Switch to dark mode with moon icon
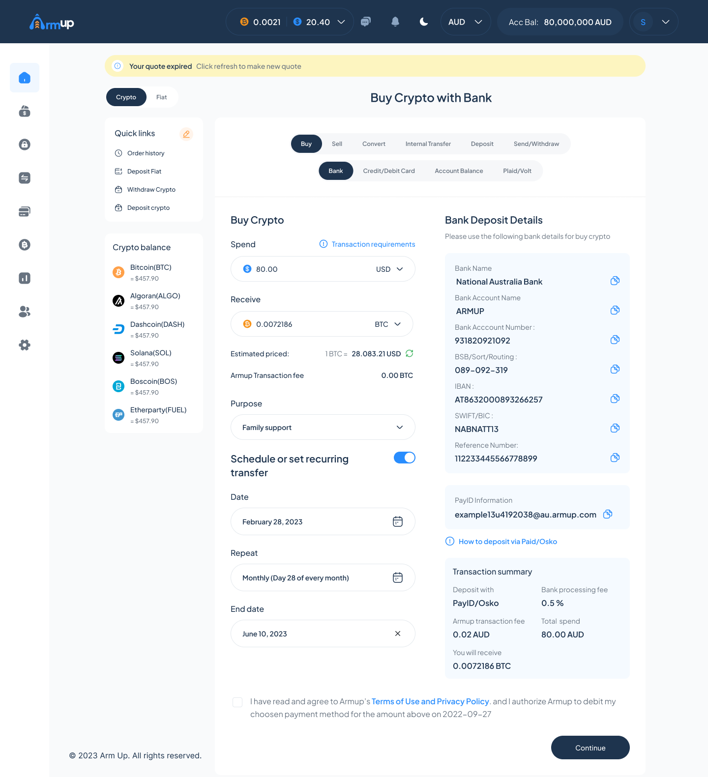Image resolution: width=708 pixels, height=777 pixels. click(424, 22)
